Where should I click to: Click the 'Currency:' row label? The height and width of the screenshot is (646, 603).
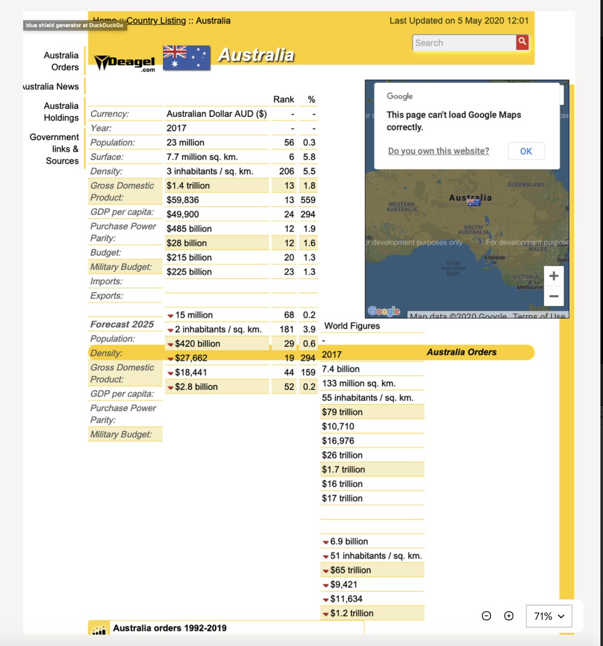coord(109,114)
